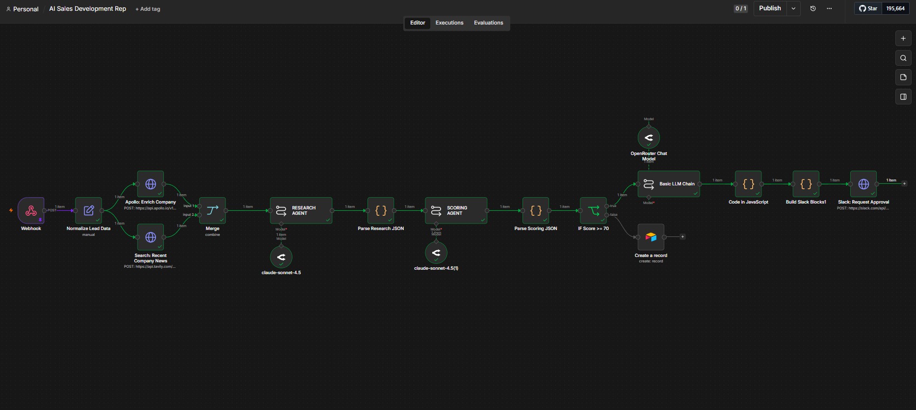Click the + Add tag link
The image size is (916, 410).
pos(148,9)
